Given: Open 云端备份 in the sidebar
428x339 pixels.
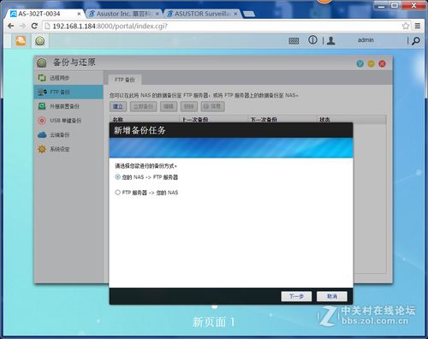Looking at the screenshot, I should coord(68,134).
